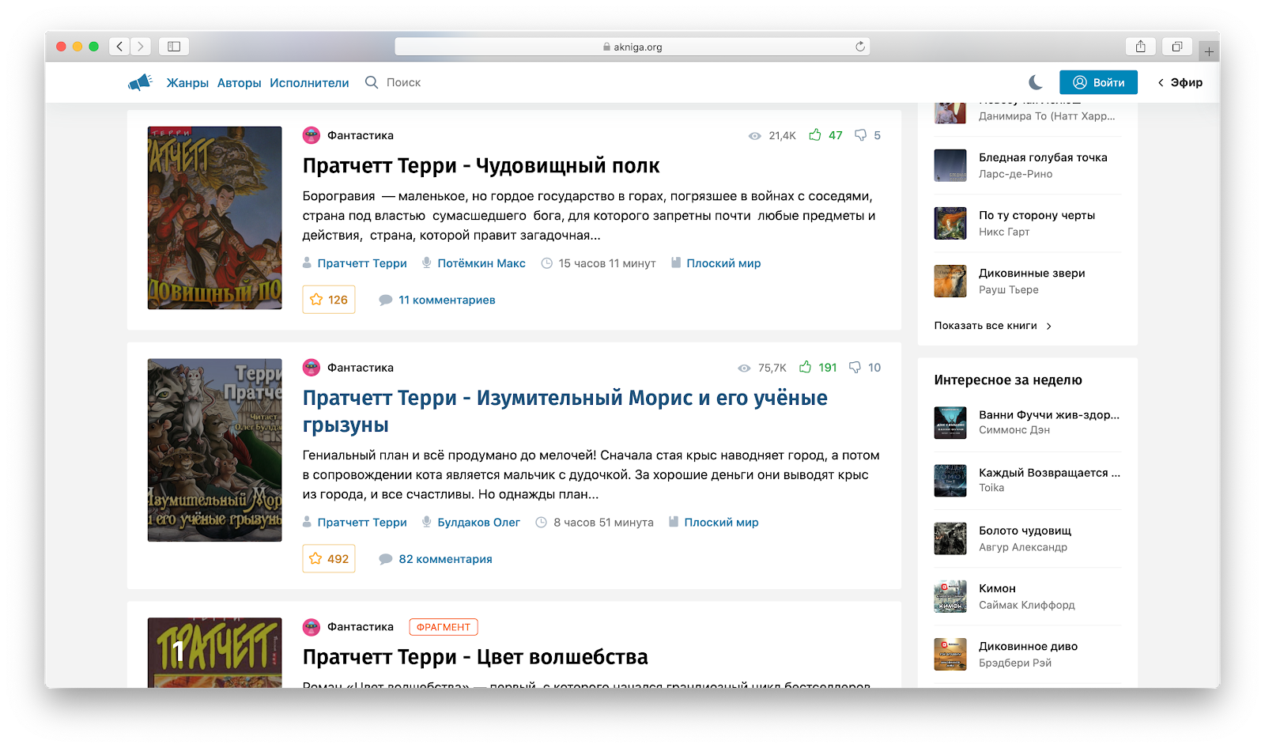Click Показать все книги link
This screenshot has height=748, width=1265.
click(x=992, y=326)
